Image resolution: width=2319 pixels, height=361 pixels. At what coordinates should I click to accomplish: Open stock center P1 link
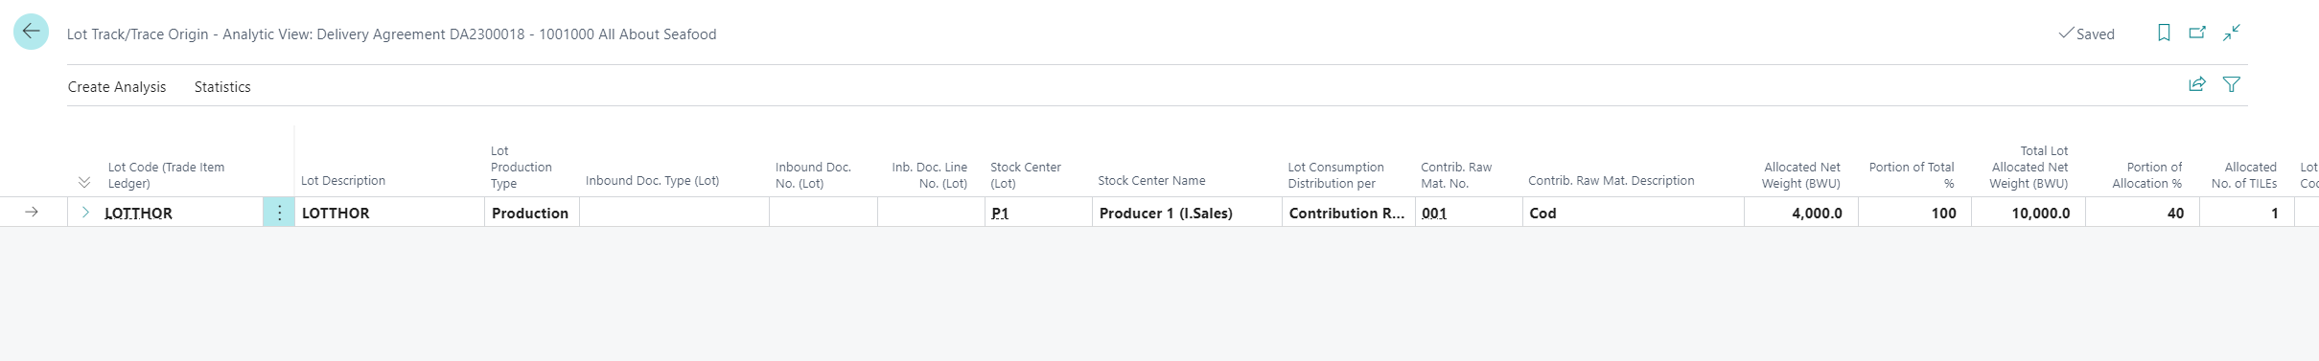[1000, 214]
